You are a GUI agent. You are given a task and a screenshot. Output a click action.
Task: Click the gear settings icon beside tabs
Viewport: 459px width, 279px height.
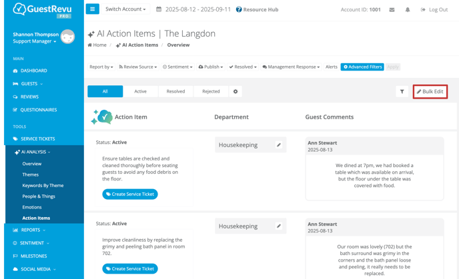(236, 91)
